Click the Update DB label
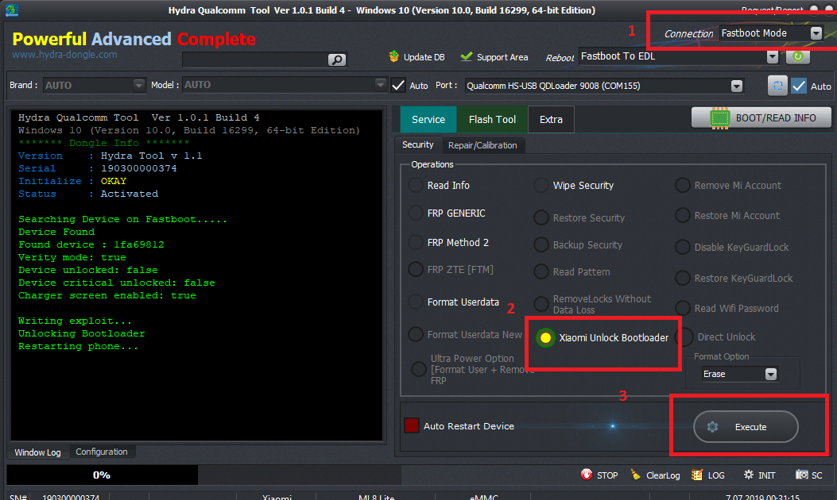 click(424, 57)
